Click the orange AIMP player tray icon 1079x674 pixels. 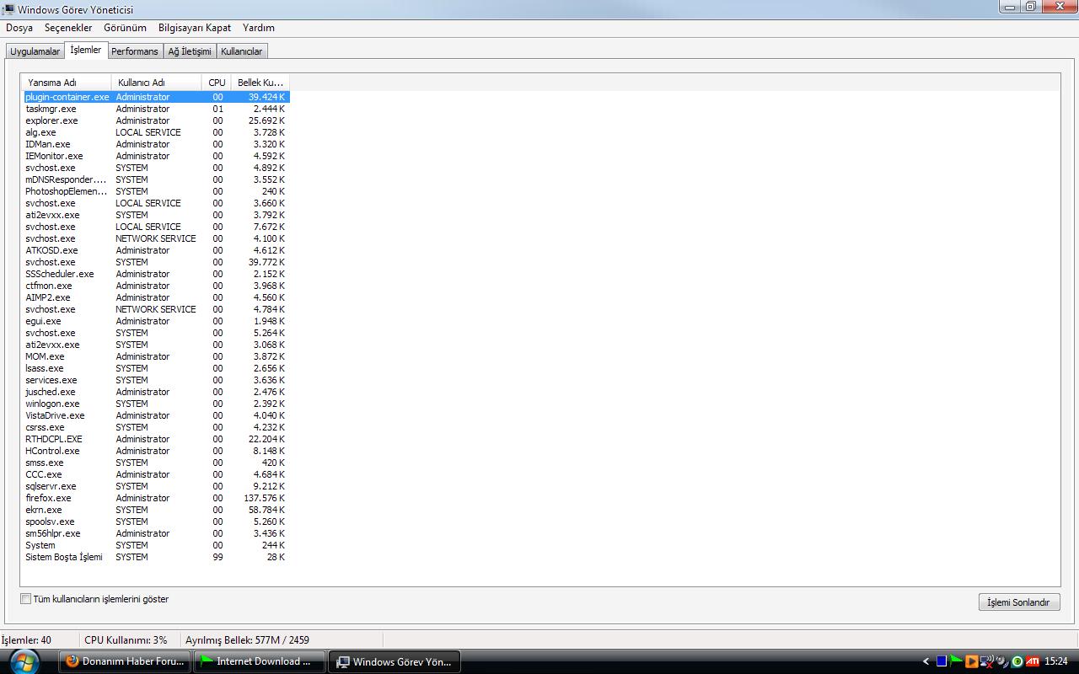click(971, 661)
